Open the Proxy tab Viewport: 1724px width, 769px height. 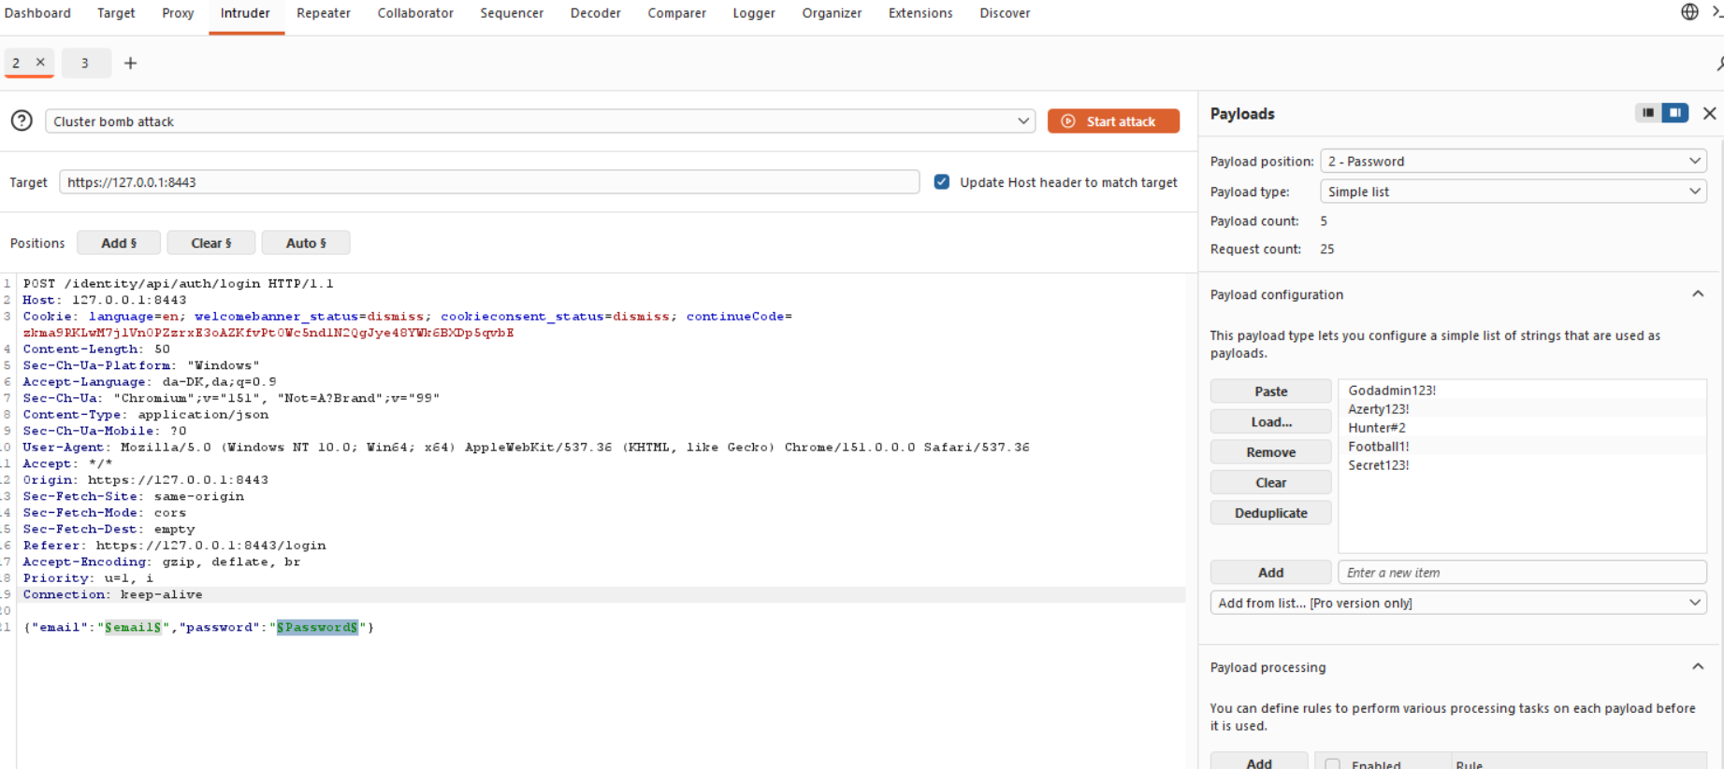(178, 13)
